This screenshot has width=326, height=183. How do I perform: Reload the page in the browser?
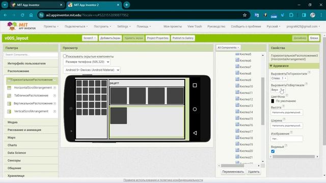point(22,15)
